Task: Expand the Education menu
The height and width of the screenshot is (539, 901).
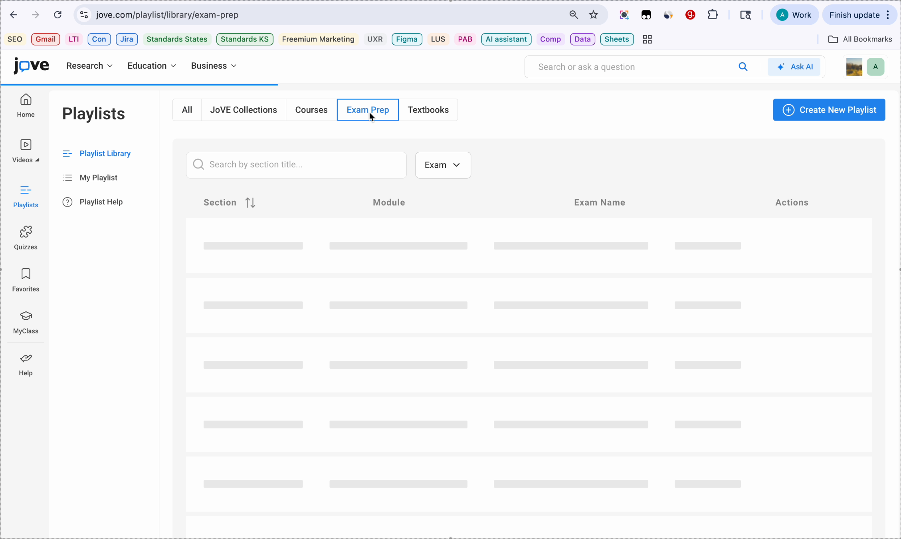Action: (152, 66)
